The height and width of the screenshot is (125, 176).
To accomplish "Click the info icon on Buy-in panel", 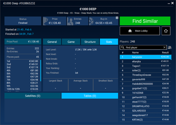I will point(117,18).
